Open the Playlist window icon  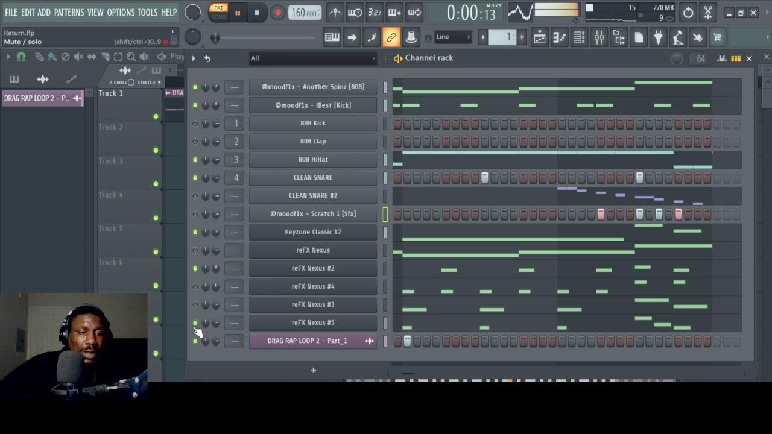point(540,37)
